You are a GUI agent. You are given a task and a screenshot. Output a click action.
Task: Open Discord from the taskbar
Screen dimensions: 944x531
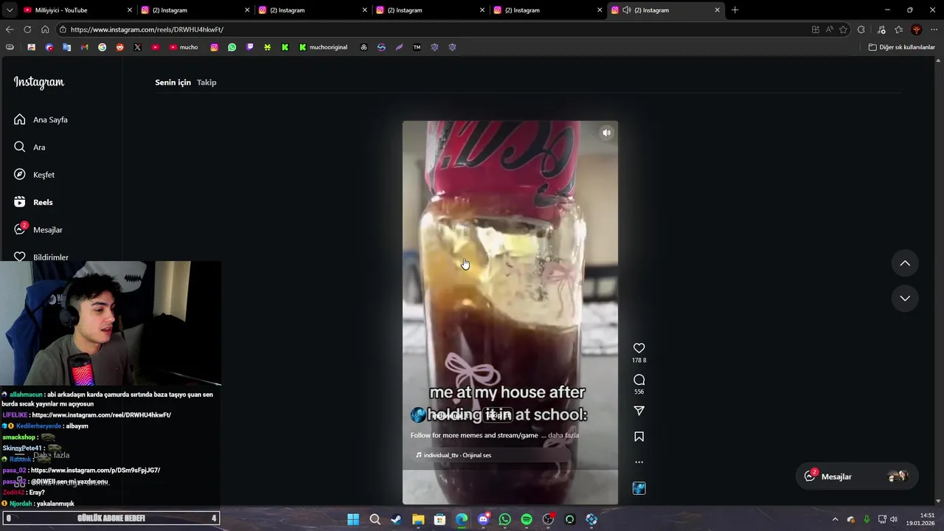pyautogui.click(x=483, y=519)
